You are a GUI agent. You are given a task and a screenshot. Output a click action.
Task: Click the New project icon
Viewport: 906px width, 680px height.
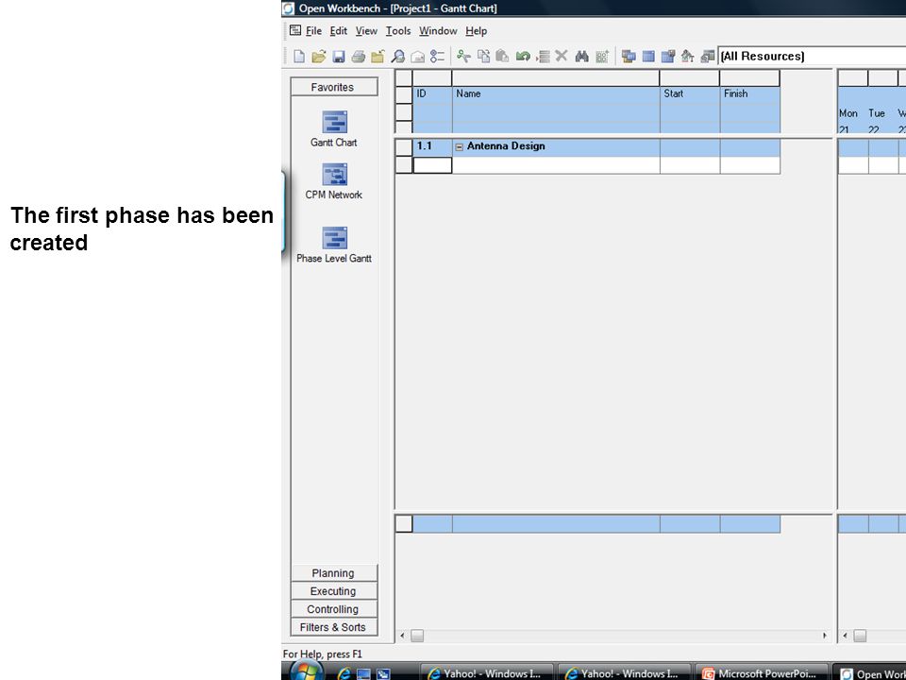pos(299,56)
